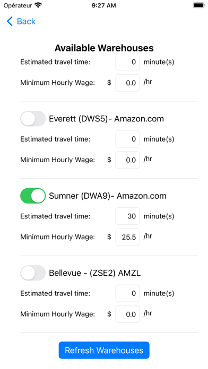Select Sumner travel time field showing 30

pos(127,216)
